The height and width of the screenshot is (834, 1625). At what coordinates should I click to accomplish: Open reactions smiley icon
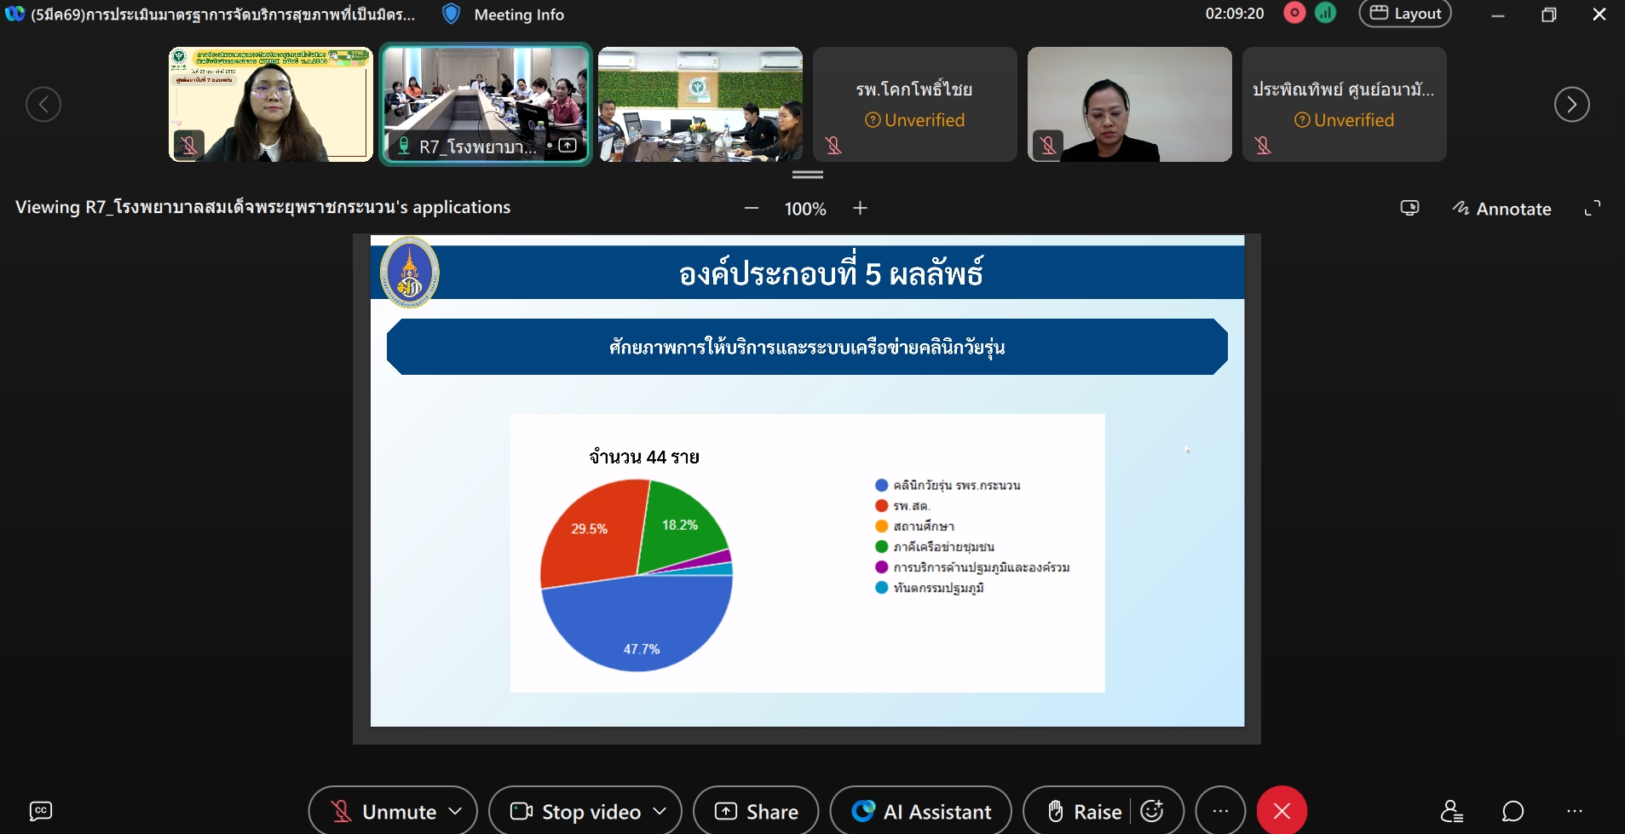tap(1152, 811)
